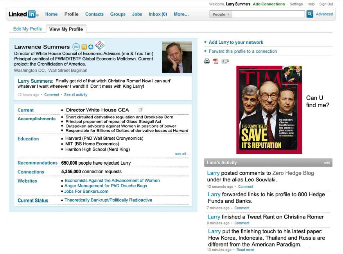This screenshot has width=343, height=254.
Task: Go to Home in navigation
Action: click(51, 14)
